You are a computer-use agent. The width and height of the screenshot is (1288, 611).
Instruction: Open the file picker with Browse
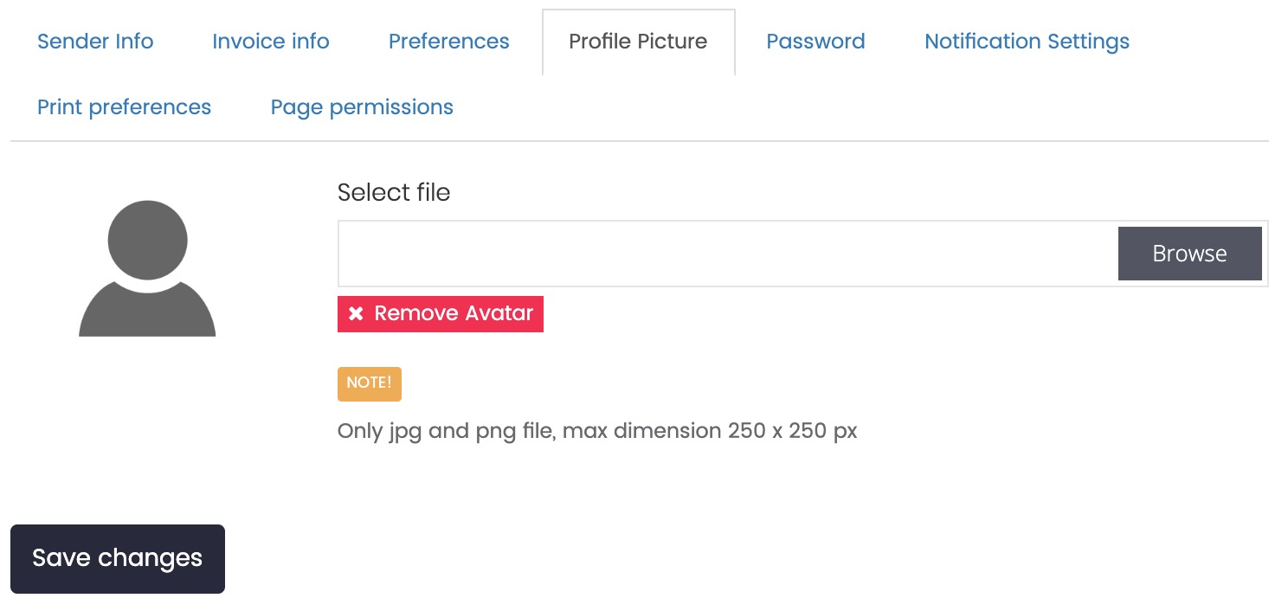click(x=1189, y=254)
